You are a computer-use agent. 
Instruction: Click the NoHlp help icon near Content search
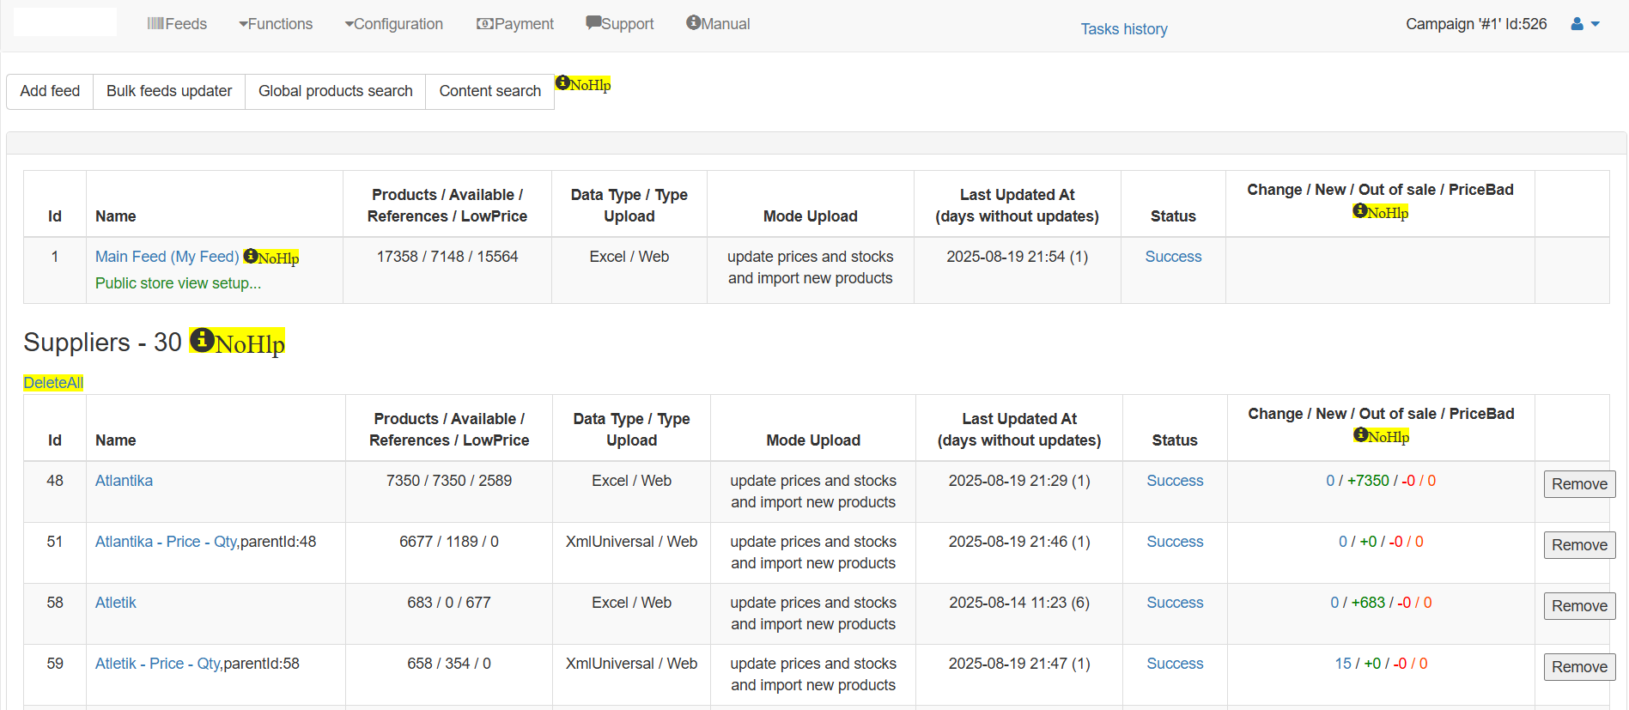(583, 84)
